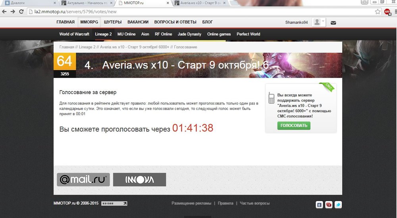The height and width of the screenshot is (218, 397).
Task: Click the INNOVA partner banner
Action: point(139,180)
